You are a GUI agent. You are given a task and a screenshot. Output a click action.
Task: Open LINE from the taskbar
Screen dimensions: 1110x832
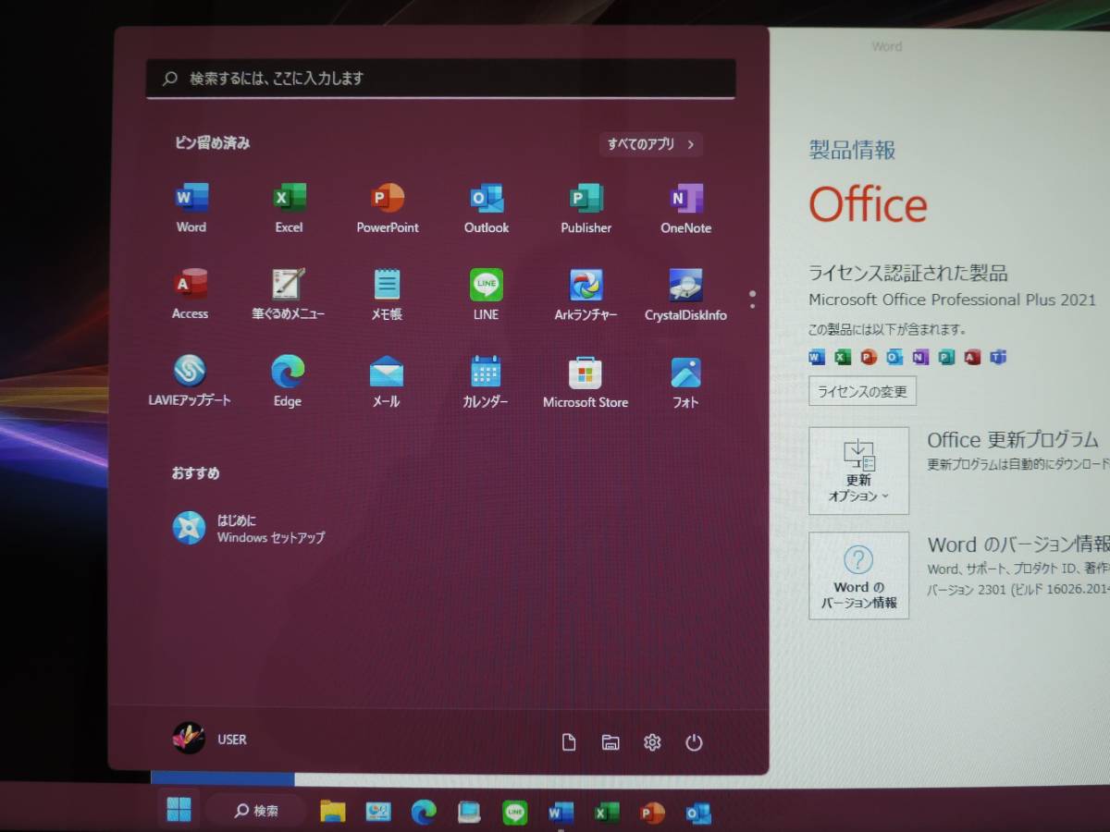click(x=515, y=812)
